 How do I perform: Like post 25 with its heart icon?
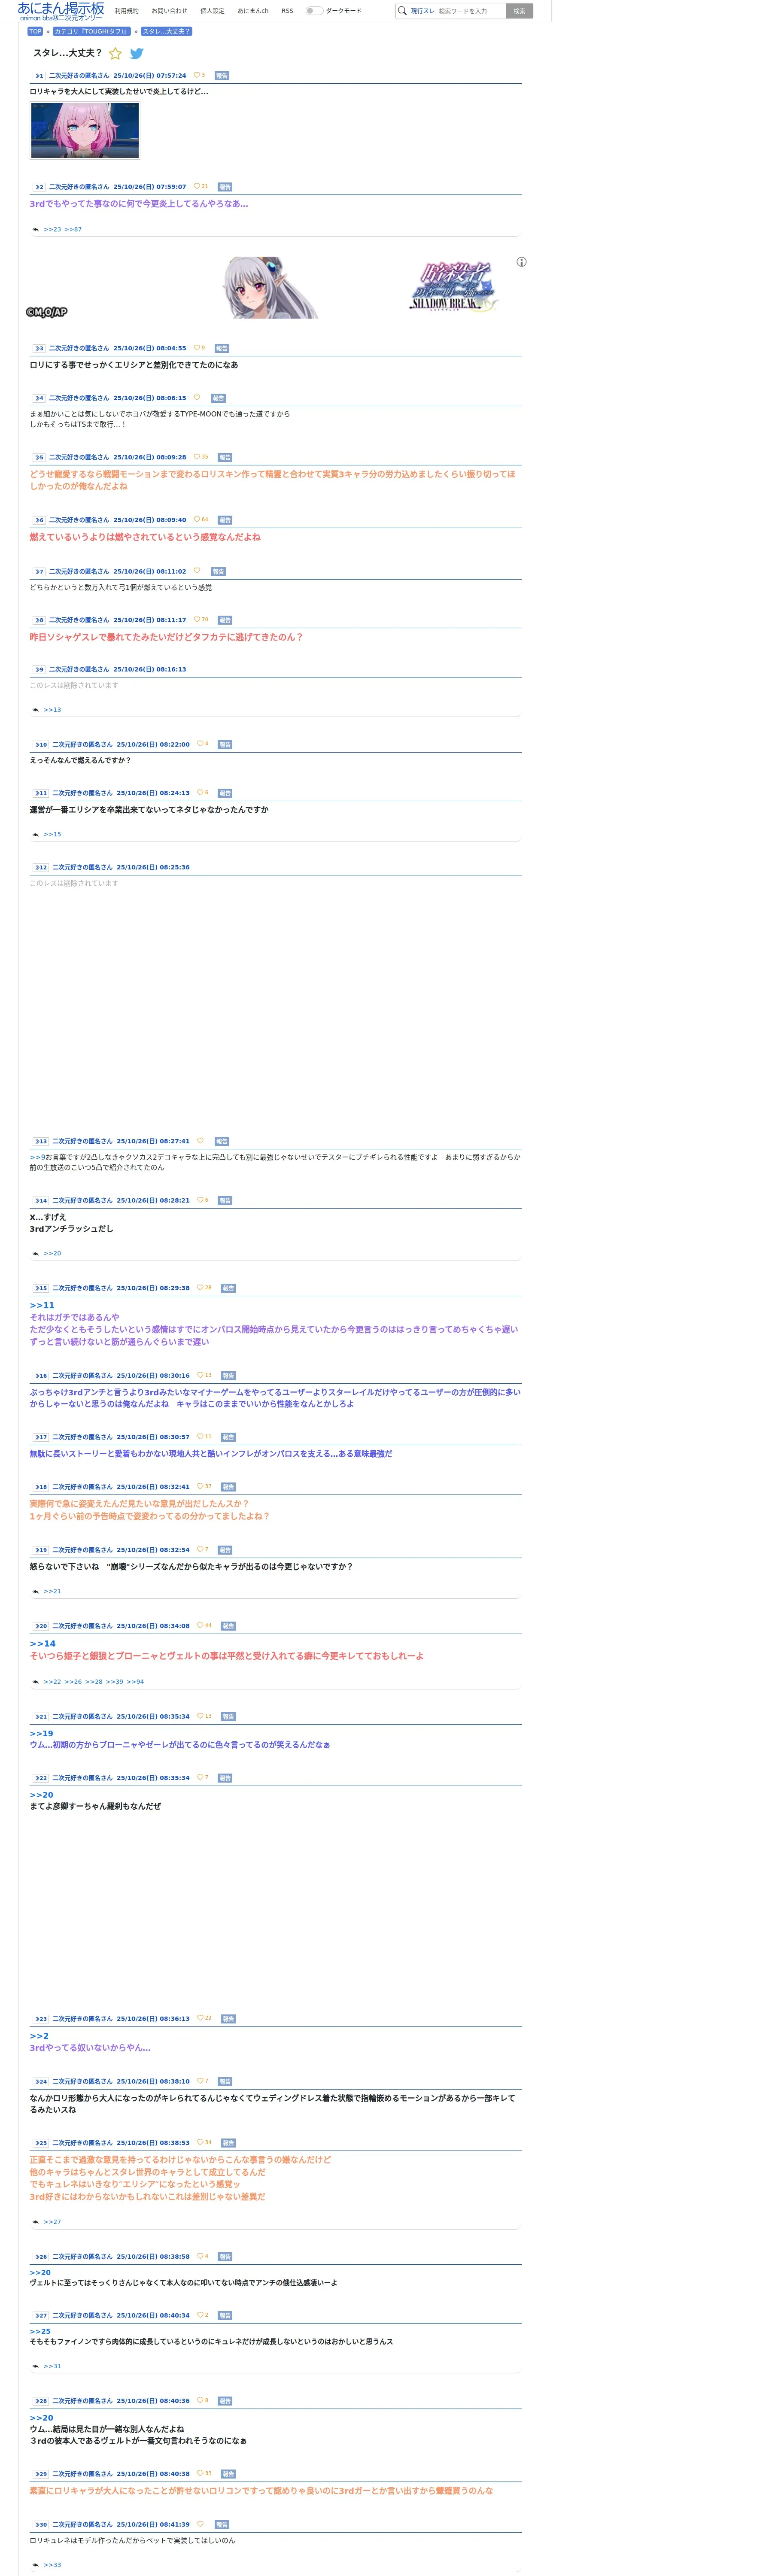click(200, 2143)
